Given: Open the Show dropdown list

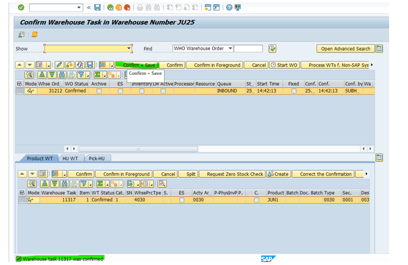Looking at the screenshot, I should tap(129, 48).
